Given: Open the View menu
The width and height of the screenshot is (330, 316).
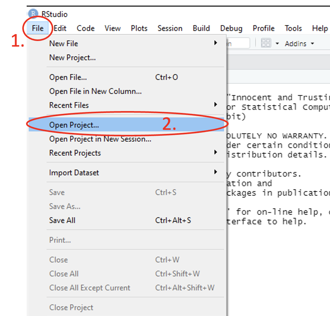Looking at the screenshot, I should 113,28.
